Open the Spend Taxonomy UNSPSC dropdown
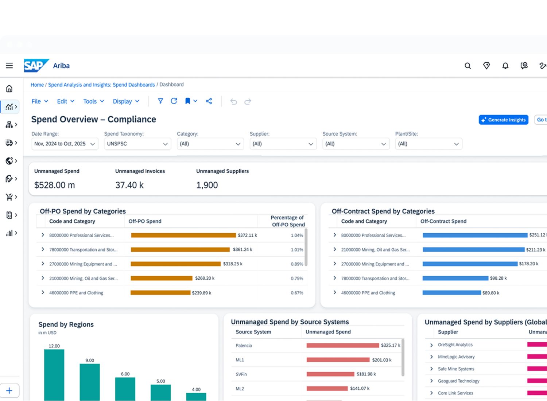The width and height of the screenshot is (547, 401). [137, 144]
